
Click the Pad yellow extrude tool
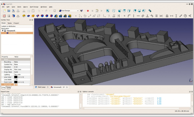pos(24,16)
